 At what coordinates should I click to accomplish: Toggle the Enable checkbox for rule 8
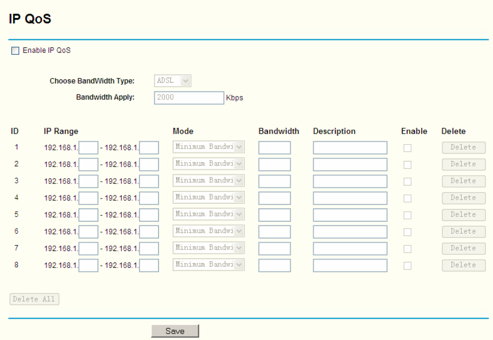point(407,265)
